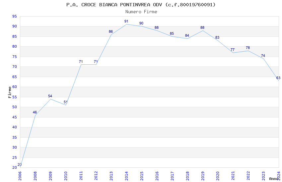Select year 2015 on the x-axis

[x=142, y=176]
